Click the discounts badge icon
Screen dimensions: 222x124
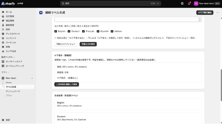click(3, 34)
